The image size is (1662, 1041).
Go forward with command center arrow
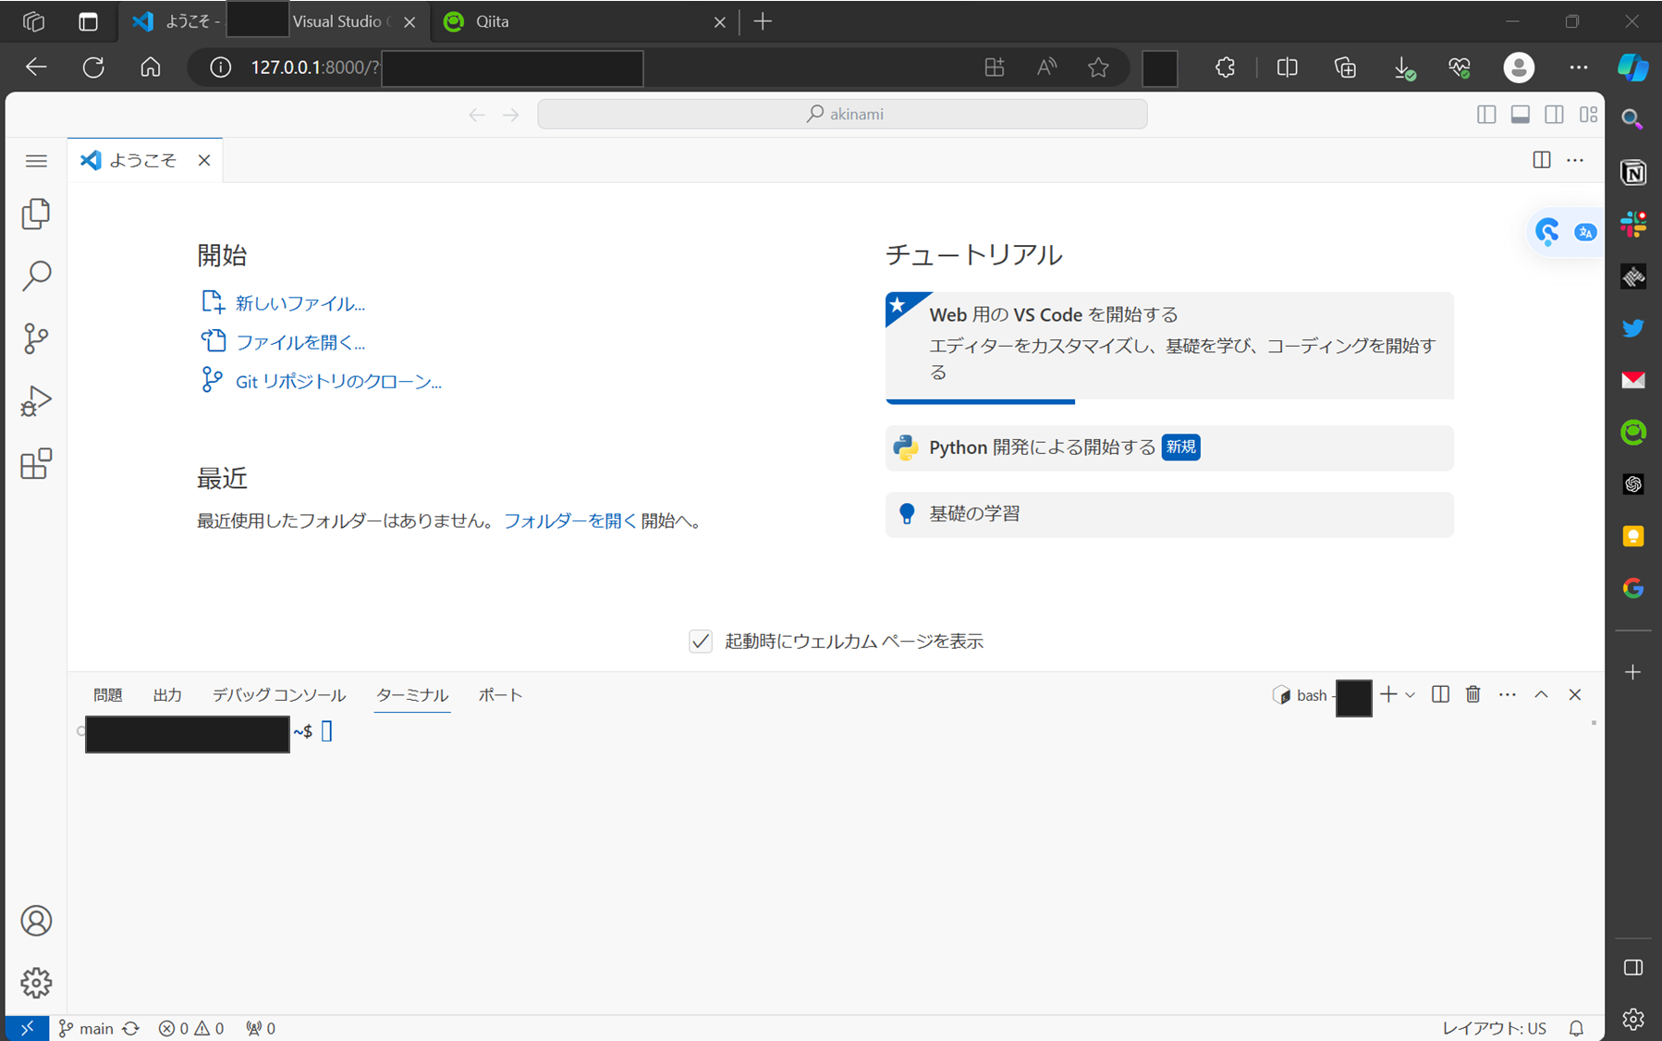point(510,115)
